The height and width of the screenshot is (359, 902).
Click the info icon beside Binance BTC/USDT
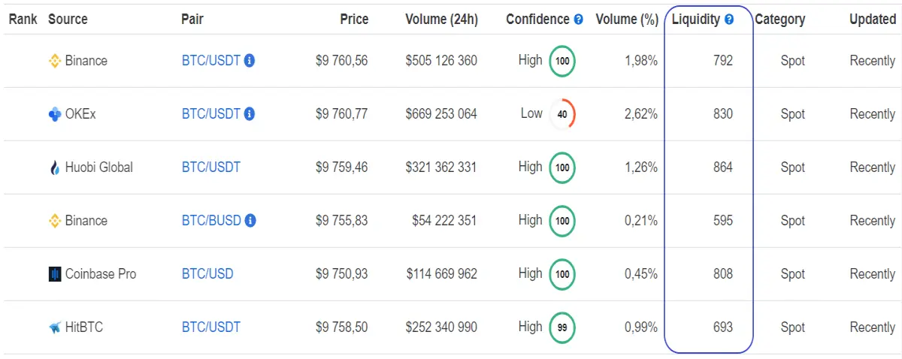pos(250,61)
